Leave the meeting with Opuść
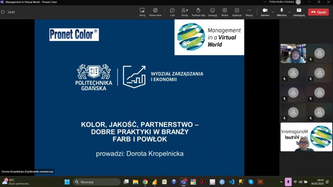The height and width of the screenshot is (187, 333). (318, 12)
